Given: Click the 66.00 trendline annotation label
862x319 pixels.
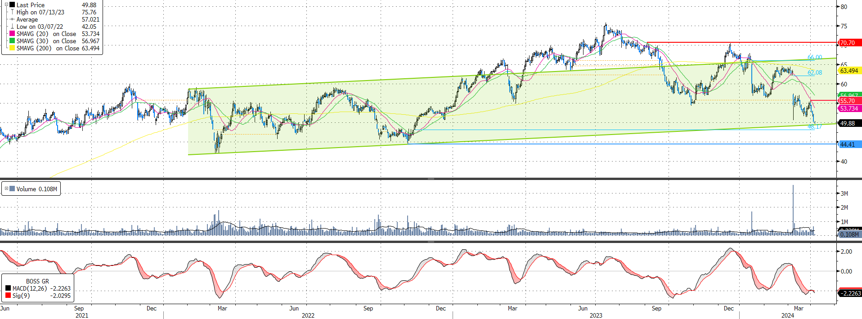Looking at the screenshot, I should coord(815,57).
